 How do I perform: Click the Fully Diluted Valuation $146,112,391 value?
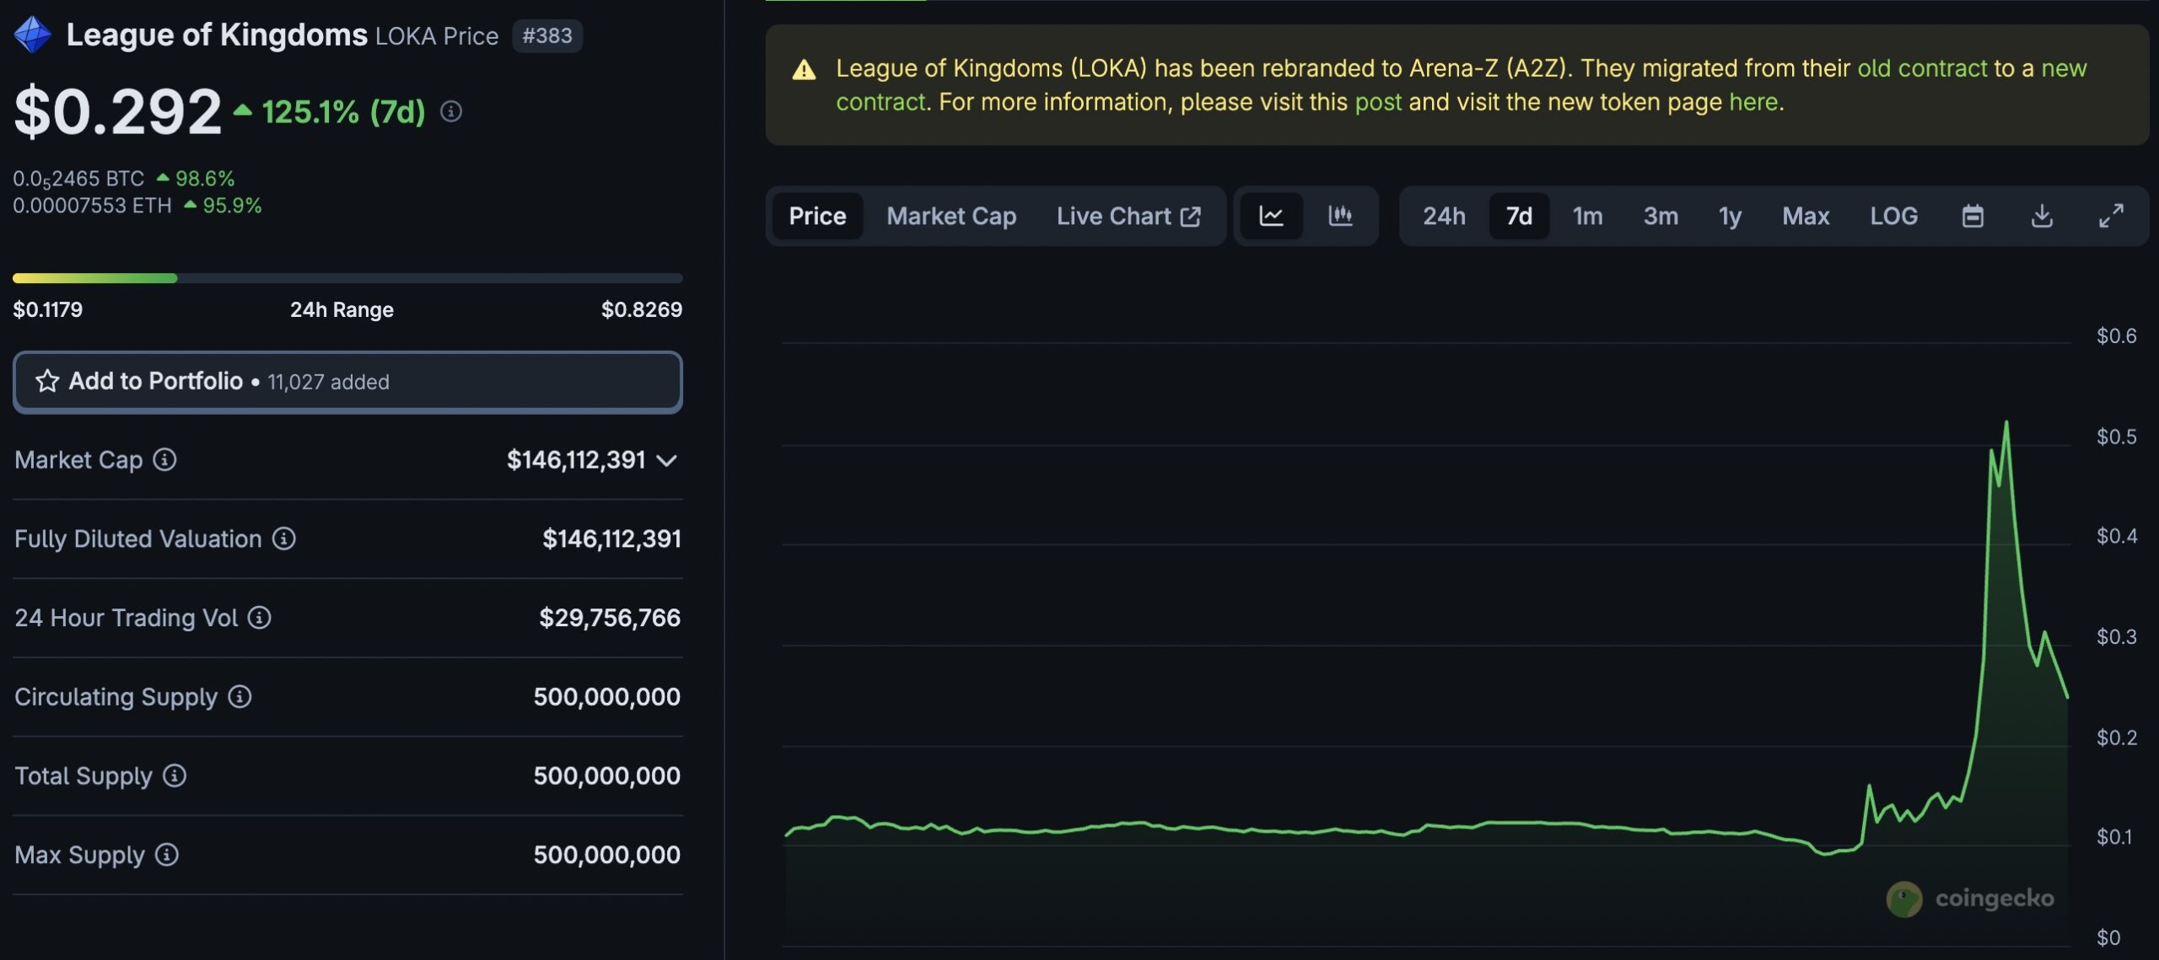[611, 539]
